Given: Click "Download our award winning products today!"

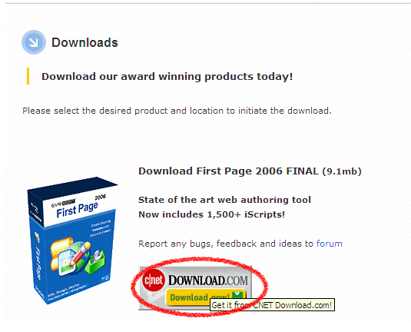Looking at the screenshot, I should click(167, 77).
